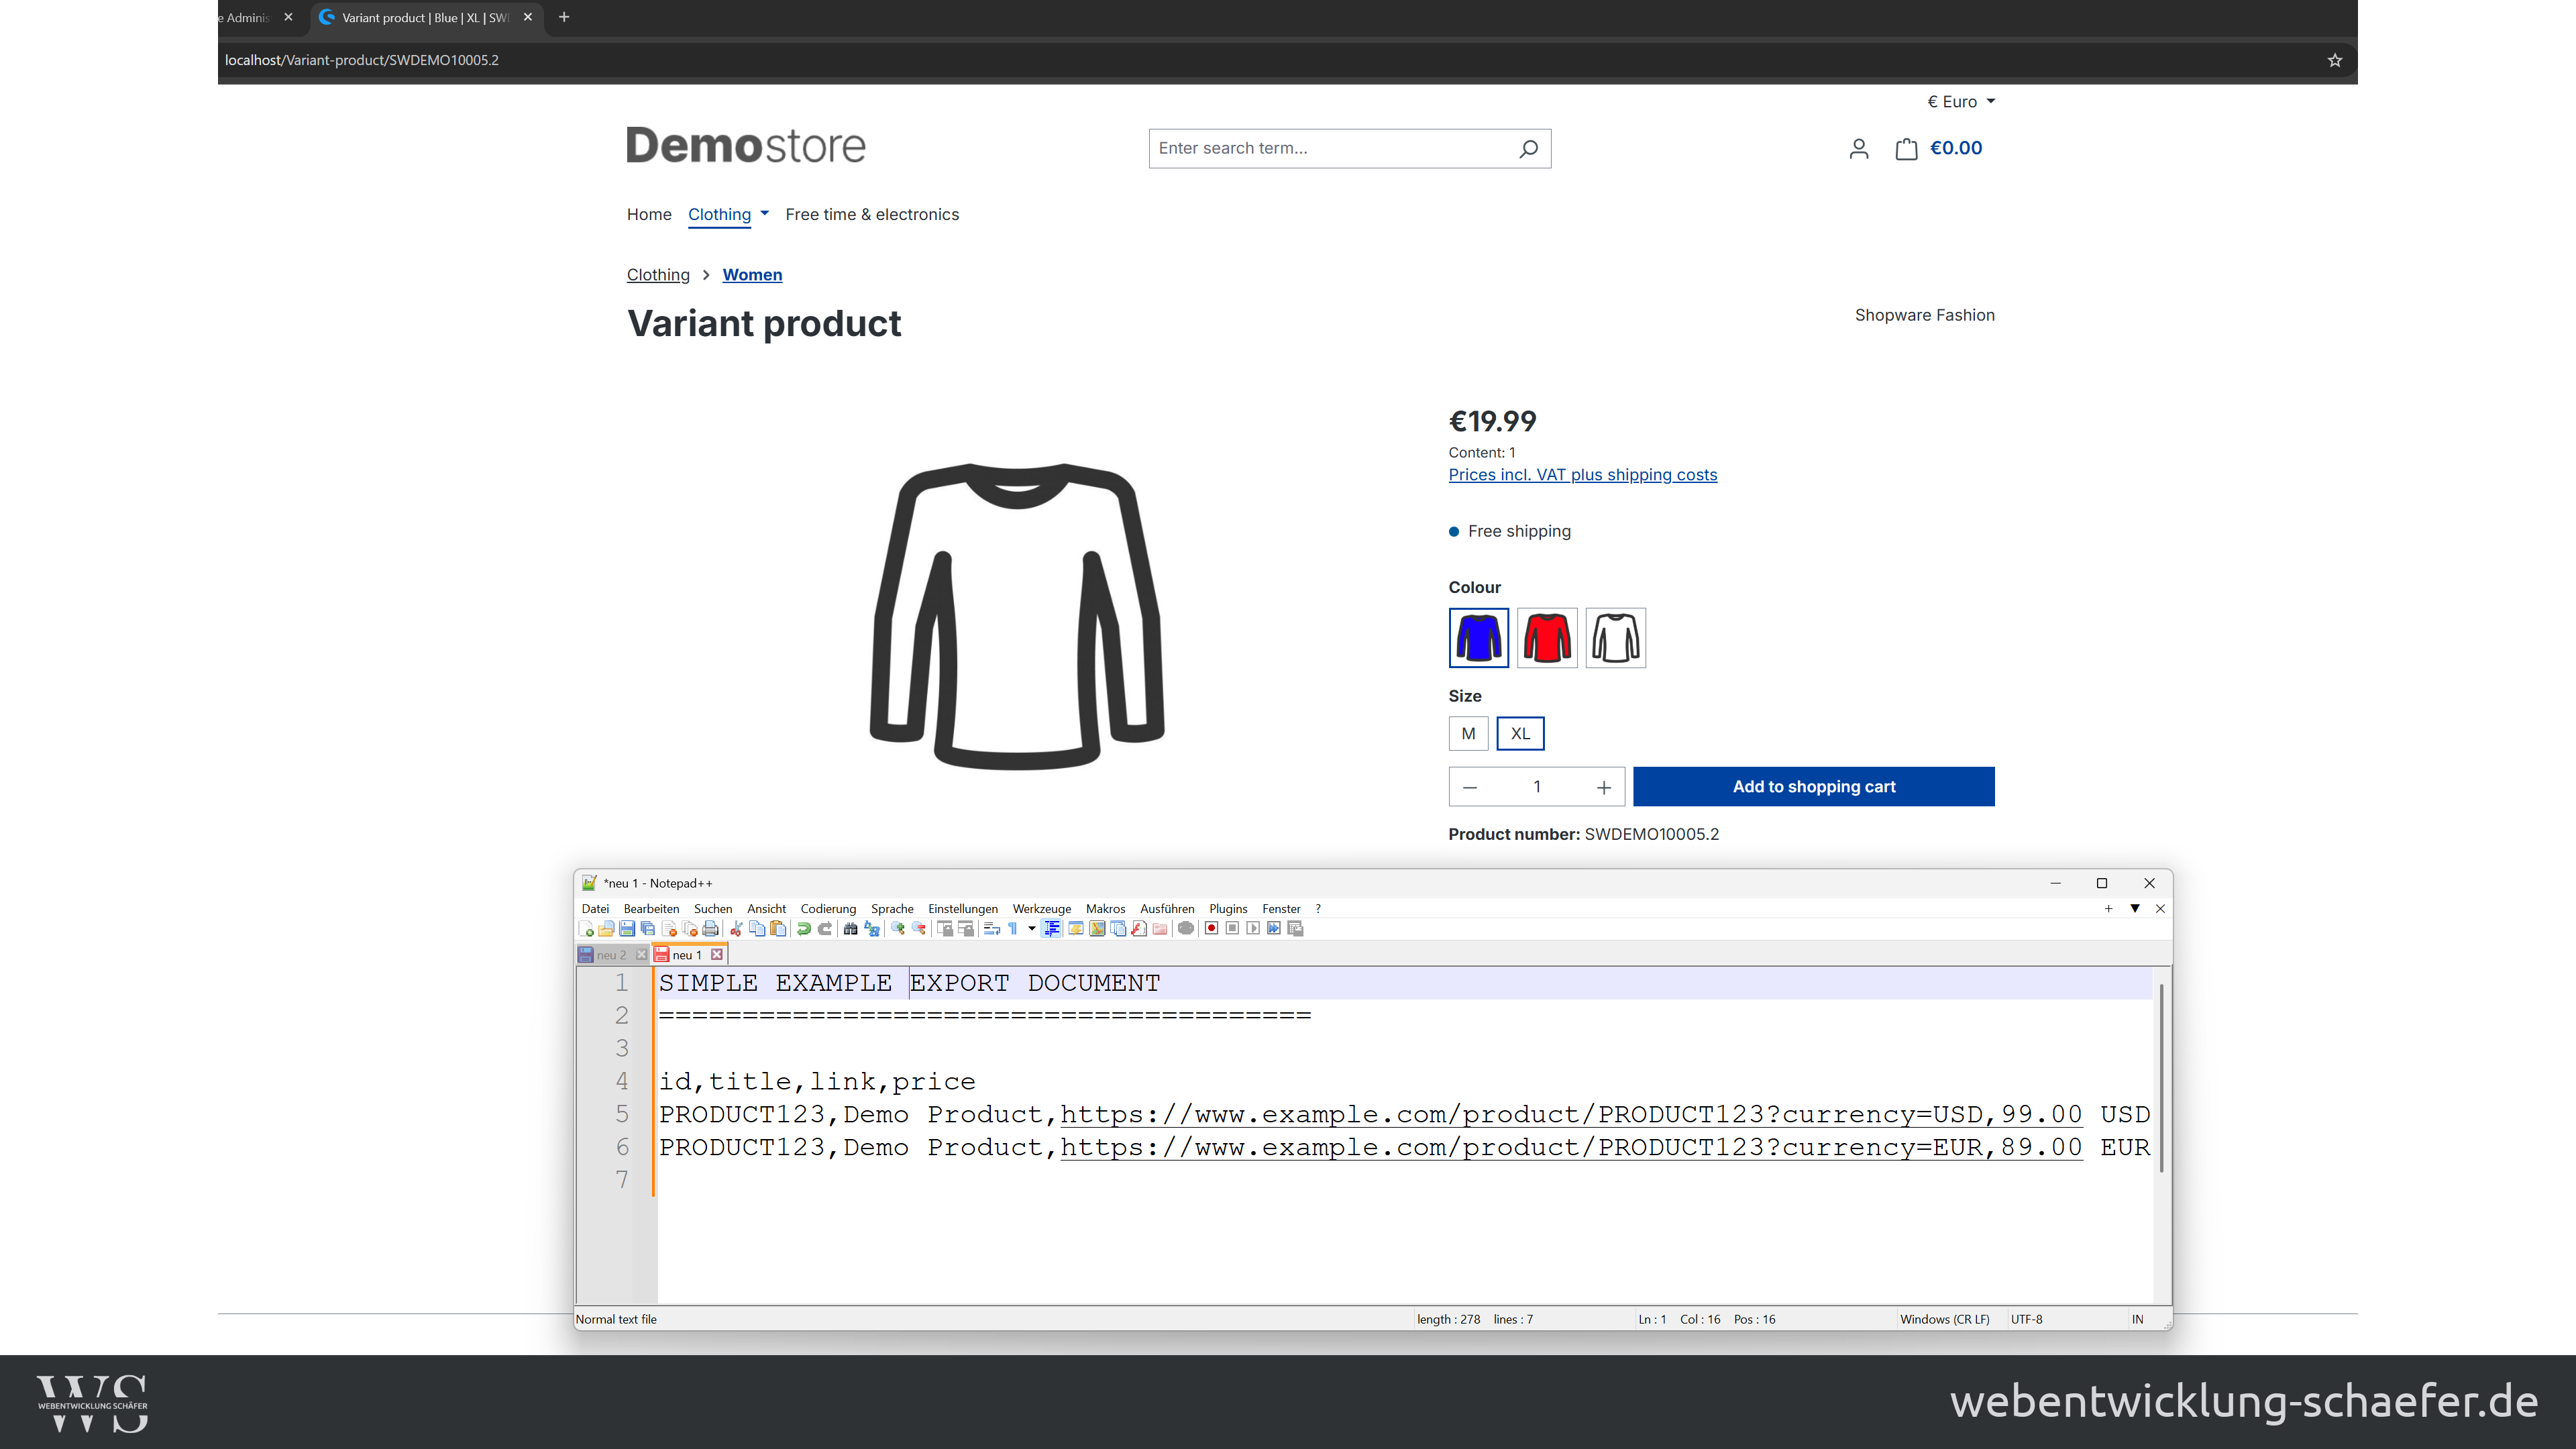Save current file via toolbar floppy icon
Viewport: 2576px width, 1449px height.
pos(628,928)
